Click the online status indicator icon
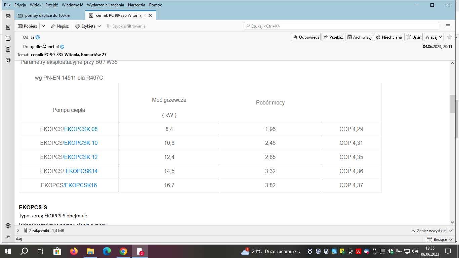459x258 pixels. [19, 239]
